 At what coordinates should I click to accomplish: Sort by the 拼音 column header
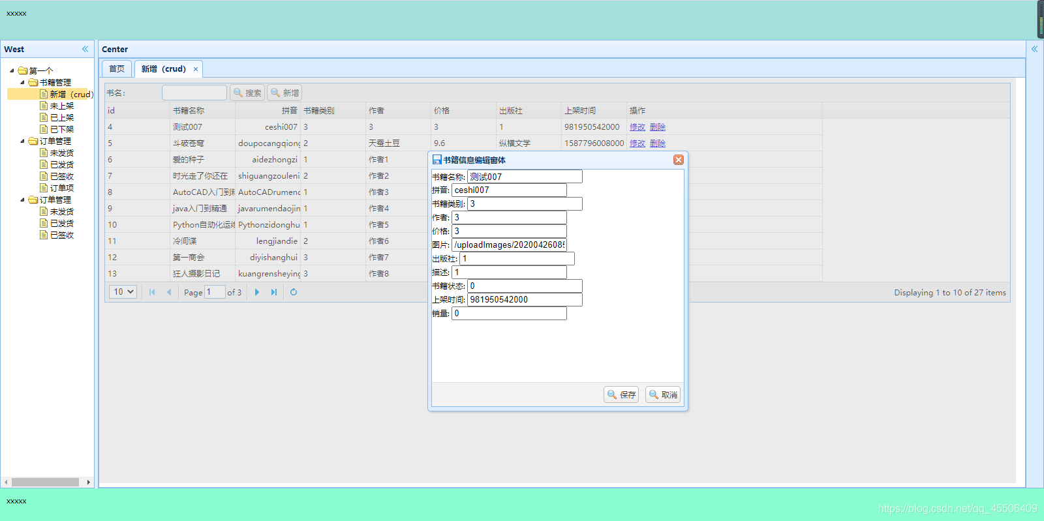click(x=268, y=110)
